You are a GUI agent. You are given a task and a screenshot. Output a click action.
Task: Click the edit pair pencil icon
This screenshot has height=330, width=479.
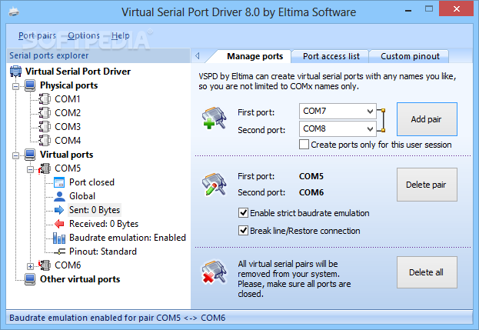[x=215, y=184]
